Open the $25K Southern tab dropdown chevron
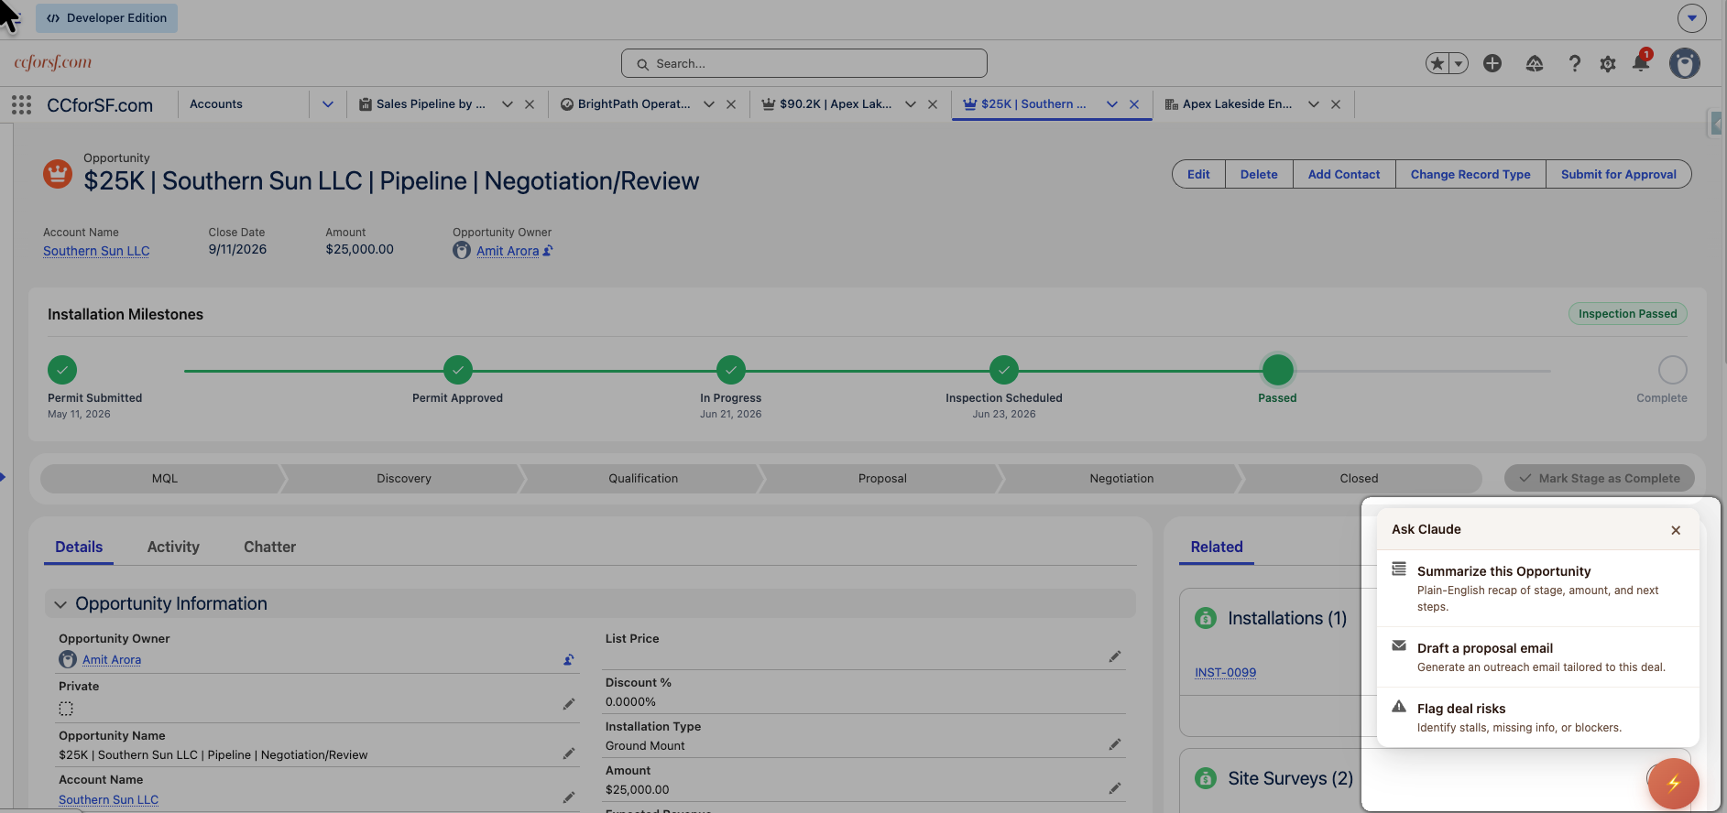 click(x=1111, y=104)
